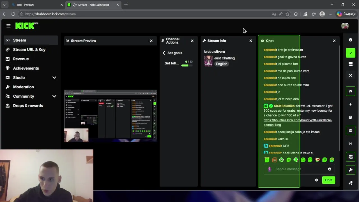Close the Stream Preview panel
Image resolution: width=359 pixels, height=202 pixels.
tap(151, 41)
